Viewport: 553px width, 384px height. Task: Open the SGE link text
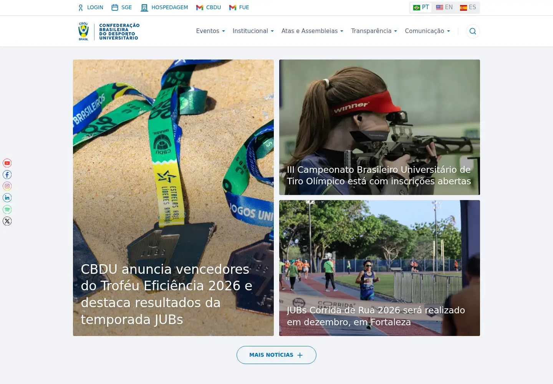coord(127,7)
